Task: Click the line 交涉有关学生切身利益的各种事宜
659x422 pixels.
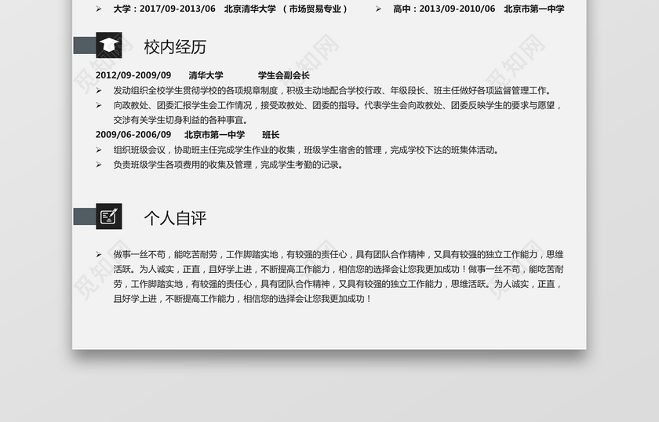Action: click(180, 120)
